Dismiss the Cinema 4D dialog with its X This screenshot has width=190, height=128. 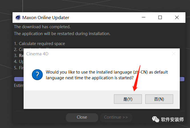pyautogui.click(x=174, y=54)
